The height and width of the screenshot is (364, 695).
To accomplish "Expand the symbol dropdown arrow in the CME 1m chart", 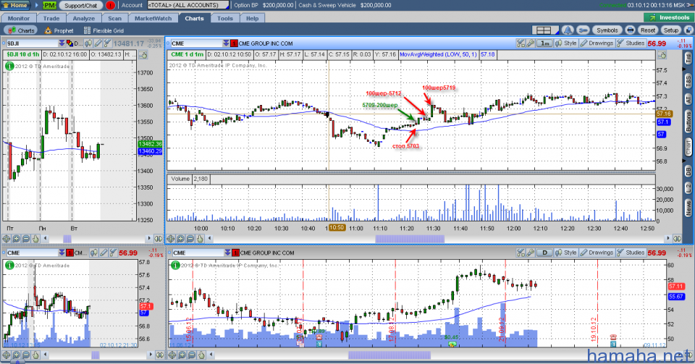I will point(226,43).
